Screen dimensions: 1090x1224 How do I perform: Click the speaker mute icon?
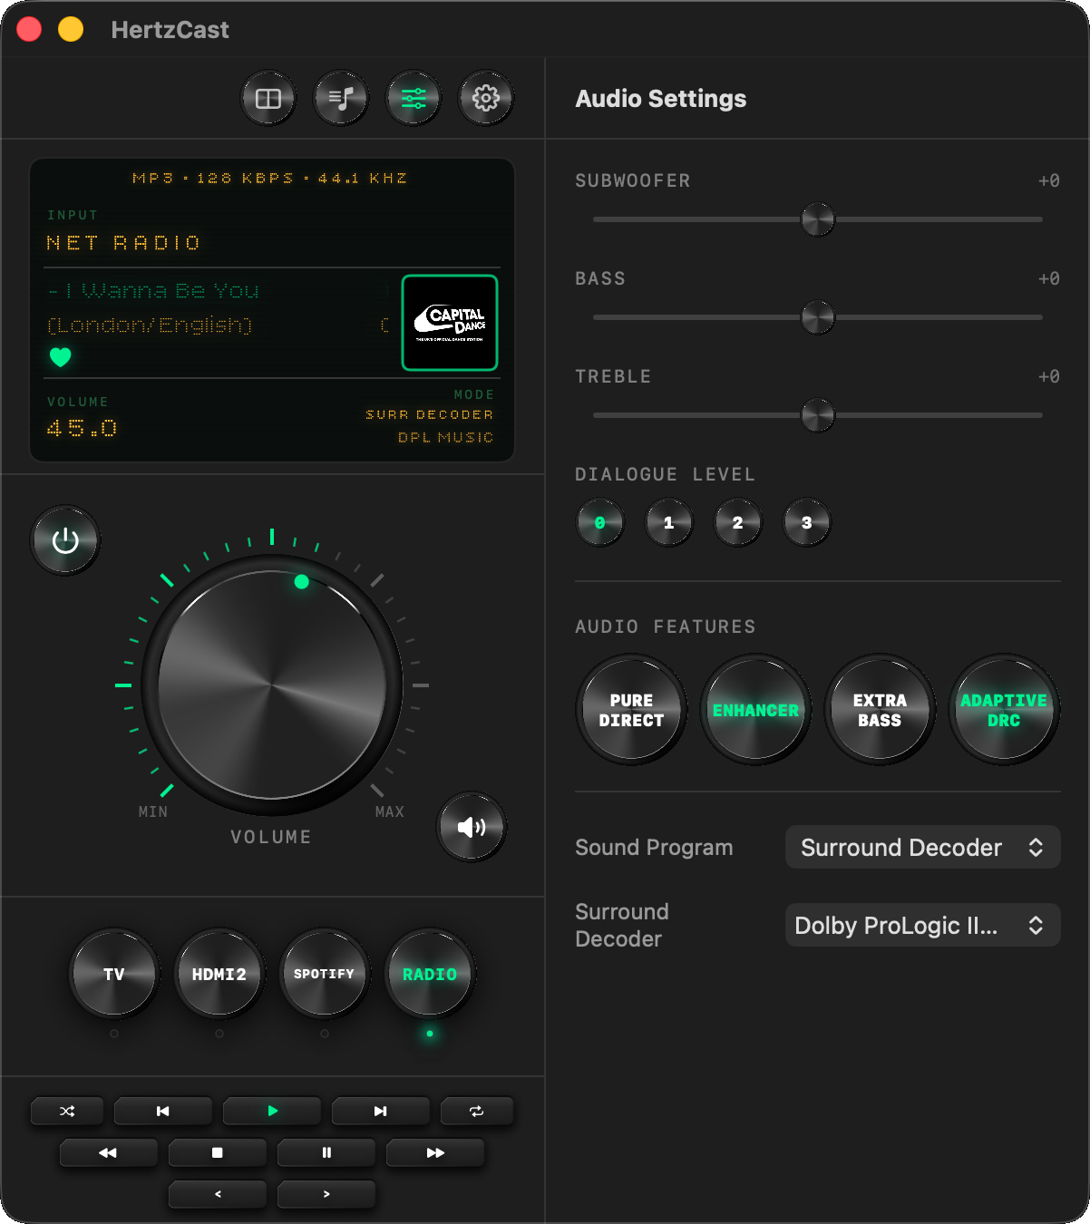tap(472, 827)
